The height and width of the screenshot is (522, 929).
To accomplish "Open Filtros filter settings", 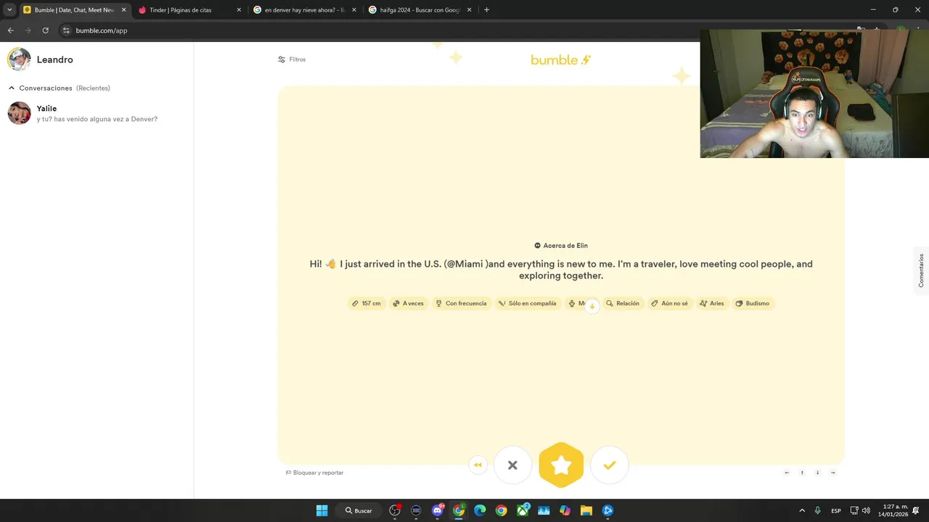I will click(292, 59).
